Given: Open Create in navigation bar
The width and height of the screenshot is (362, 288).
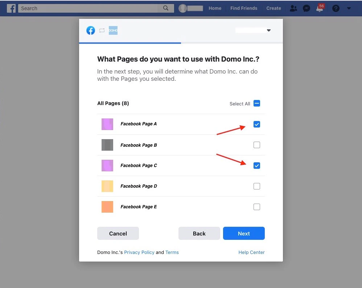Looking at the screenshot, I should (x=273, y=8).
